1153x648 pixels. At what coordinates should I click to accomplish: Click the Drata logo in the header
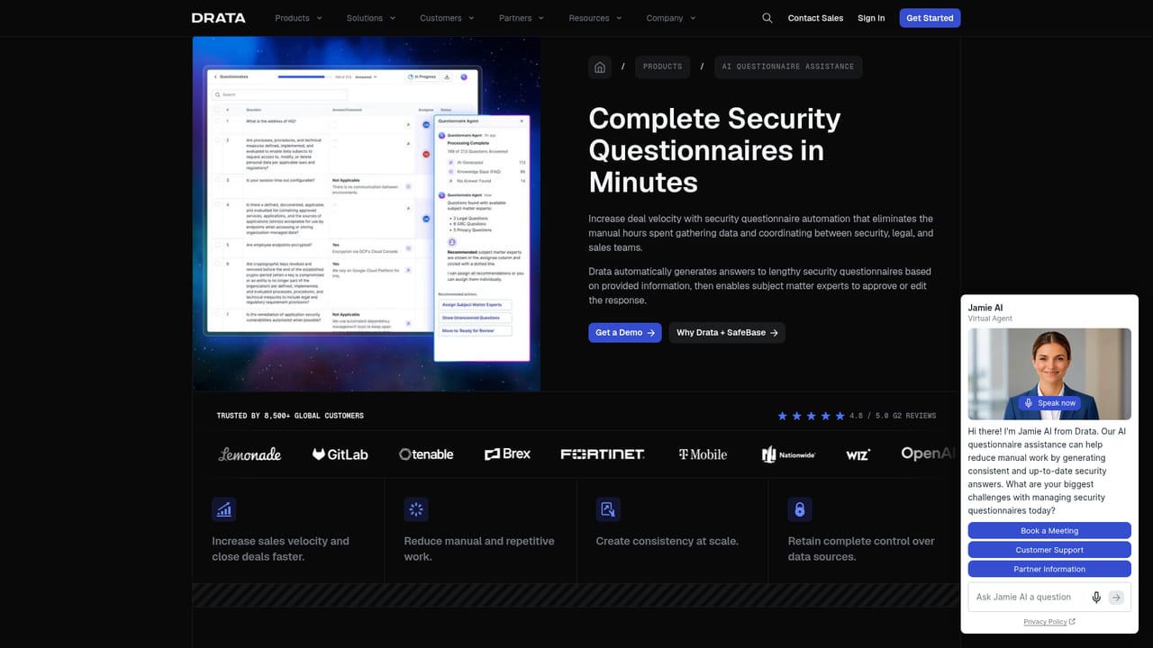coord(218,18)
